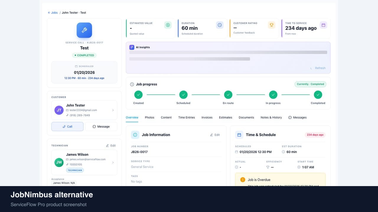Click the calendar icon in Time to Service card

pos(323,25)
